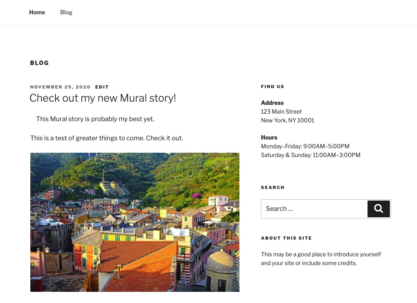Click the bold Address label
Viewport: 417px width, 303px height.
pos(272,103)
